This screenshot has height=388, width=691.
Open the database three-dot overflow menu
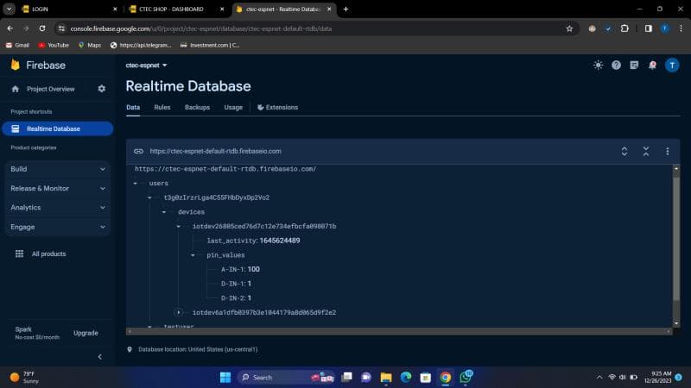(x=667, y=151)
